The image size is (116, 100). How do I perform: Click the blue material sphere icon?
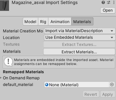[x=47, y=85]
